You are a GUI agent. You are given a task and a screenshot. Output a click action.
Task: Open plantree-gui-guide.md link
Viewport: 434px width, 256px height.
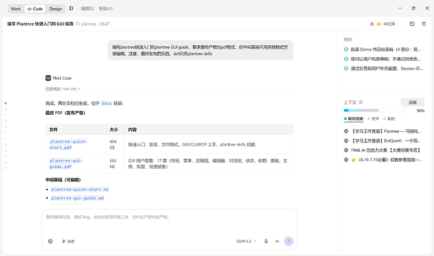coord(77,198)
